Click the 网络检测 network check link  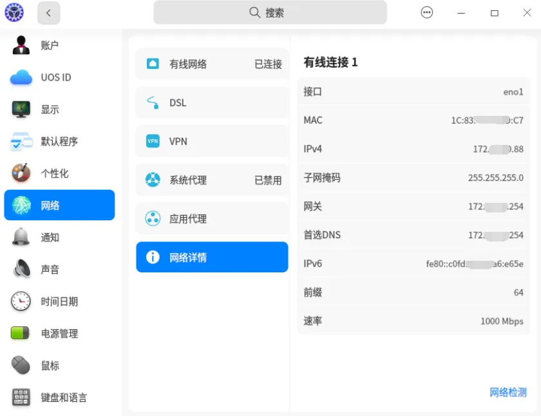pos(508,392)
